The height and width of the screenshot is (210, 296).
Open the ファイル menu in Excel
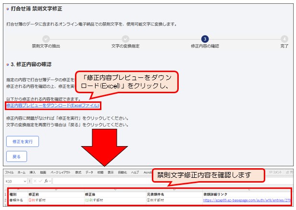point(9,173)
